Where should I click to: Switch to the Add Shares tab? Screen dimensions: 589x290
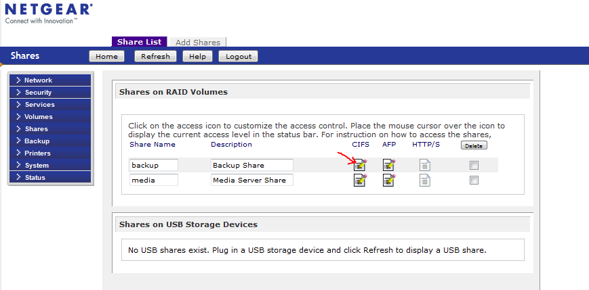point(197,42)
